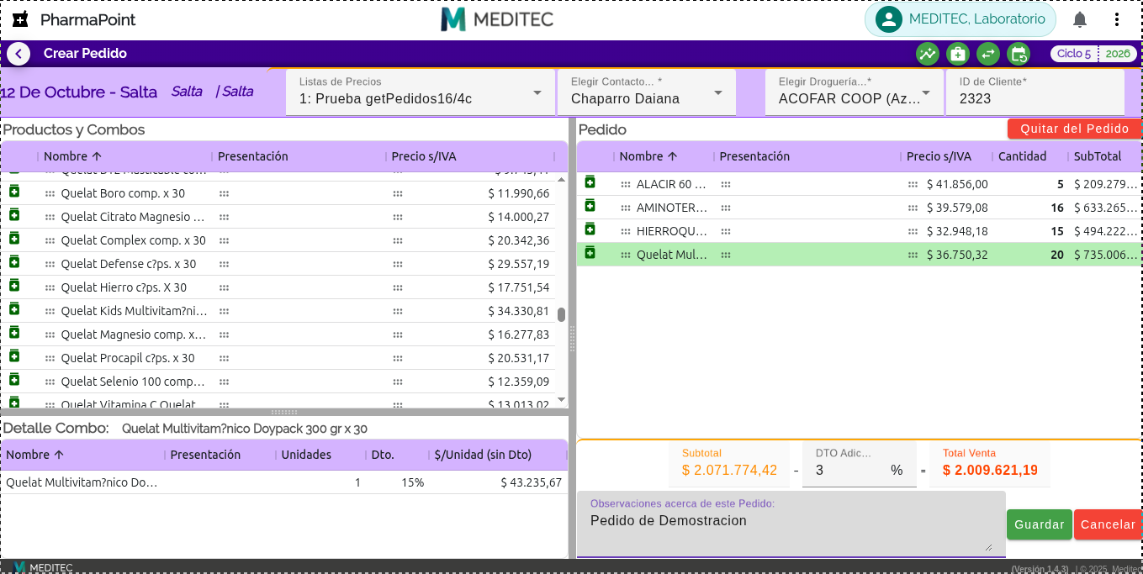
Task: Click the MEDITEC, Laboratorio account chip
Action: (x=960, y=19)
